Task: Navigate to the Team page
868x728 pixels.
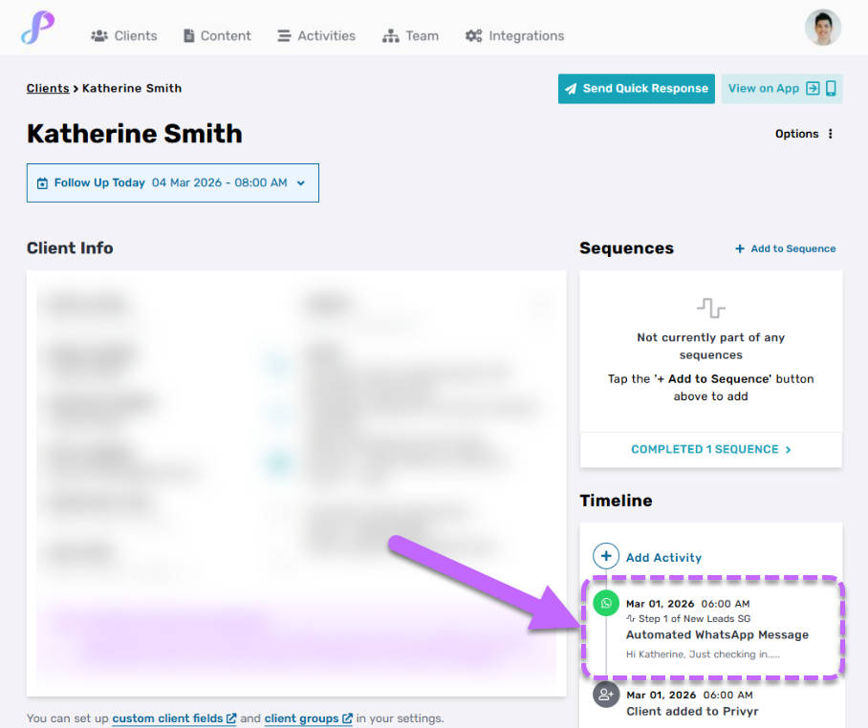Action: 410,35
